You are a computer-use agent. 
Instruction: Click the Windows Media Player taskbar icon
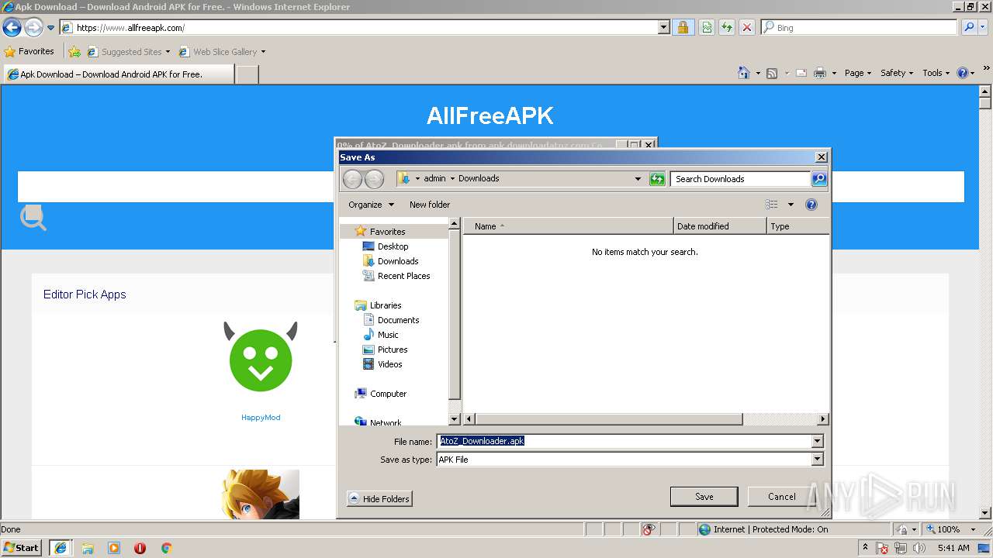pyautogui.click(x=114, y=548)
